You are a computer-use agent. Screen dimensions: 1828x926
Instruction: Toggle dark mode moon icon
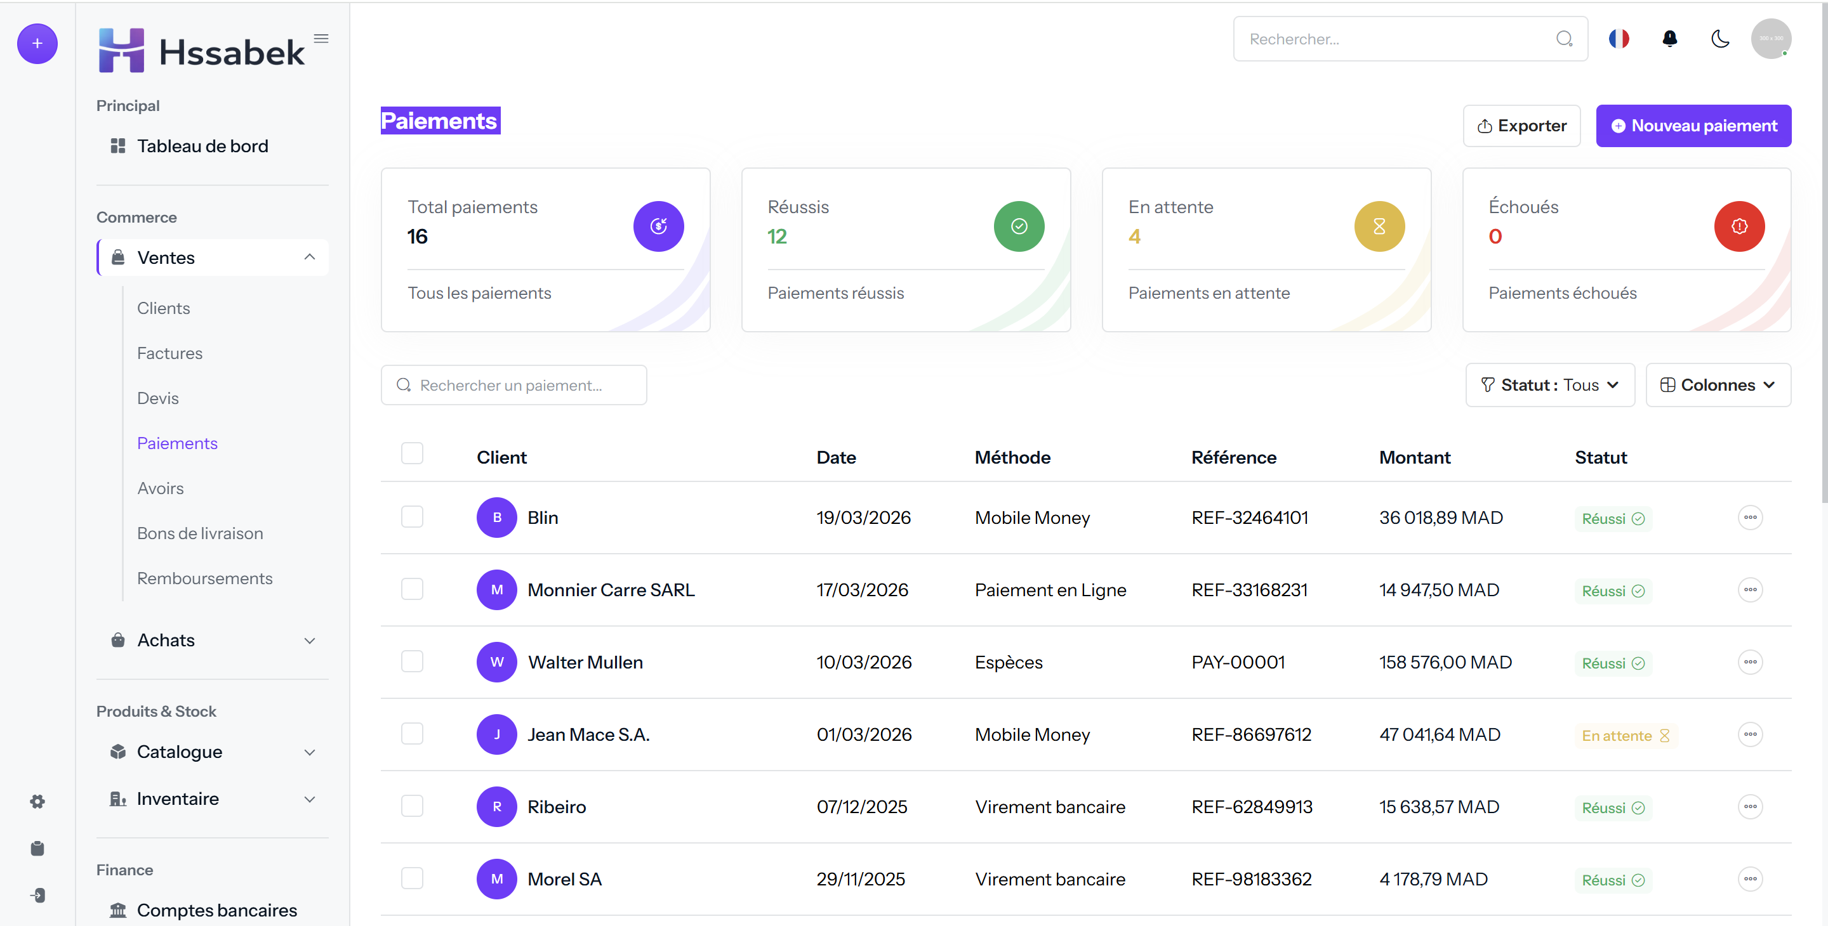coord(1720,39)
